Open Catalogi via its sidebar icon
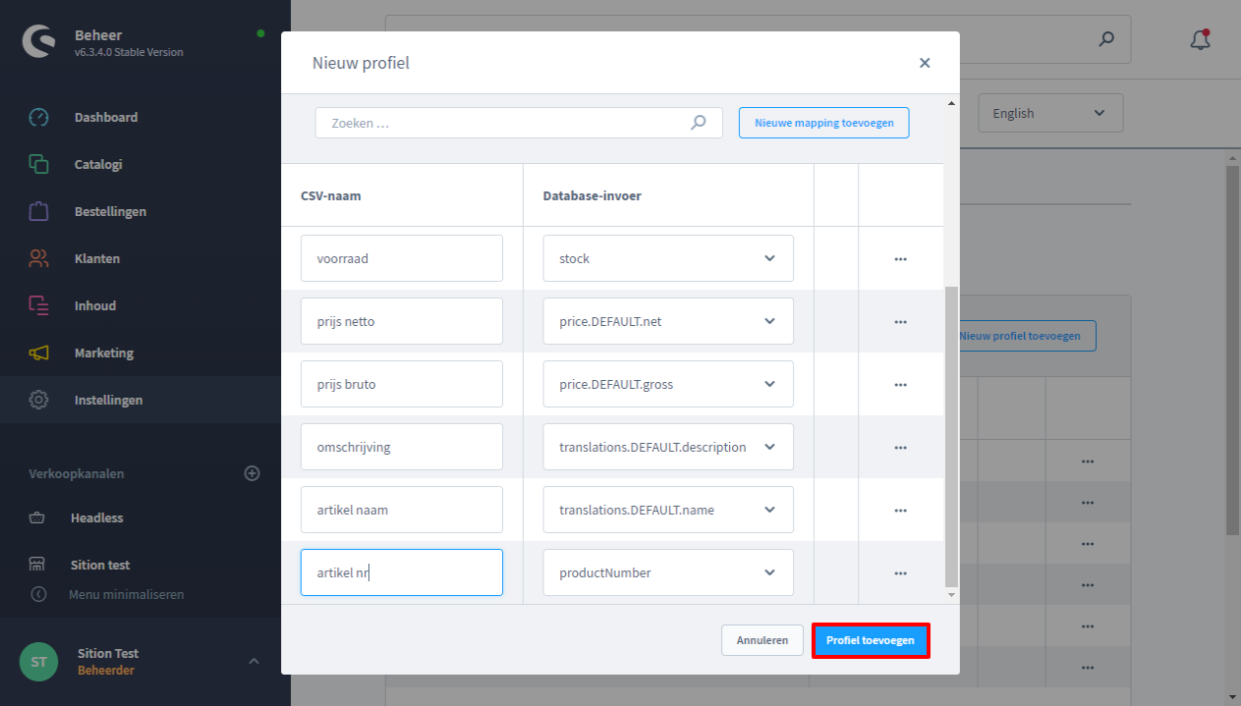The image size is (1241, 706). pos(38,164)
